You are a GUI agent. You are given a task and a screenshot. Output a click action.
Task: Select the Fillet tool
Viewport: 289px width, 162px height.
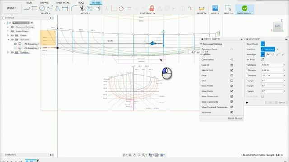(x=74, y=8)
